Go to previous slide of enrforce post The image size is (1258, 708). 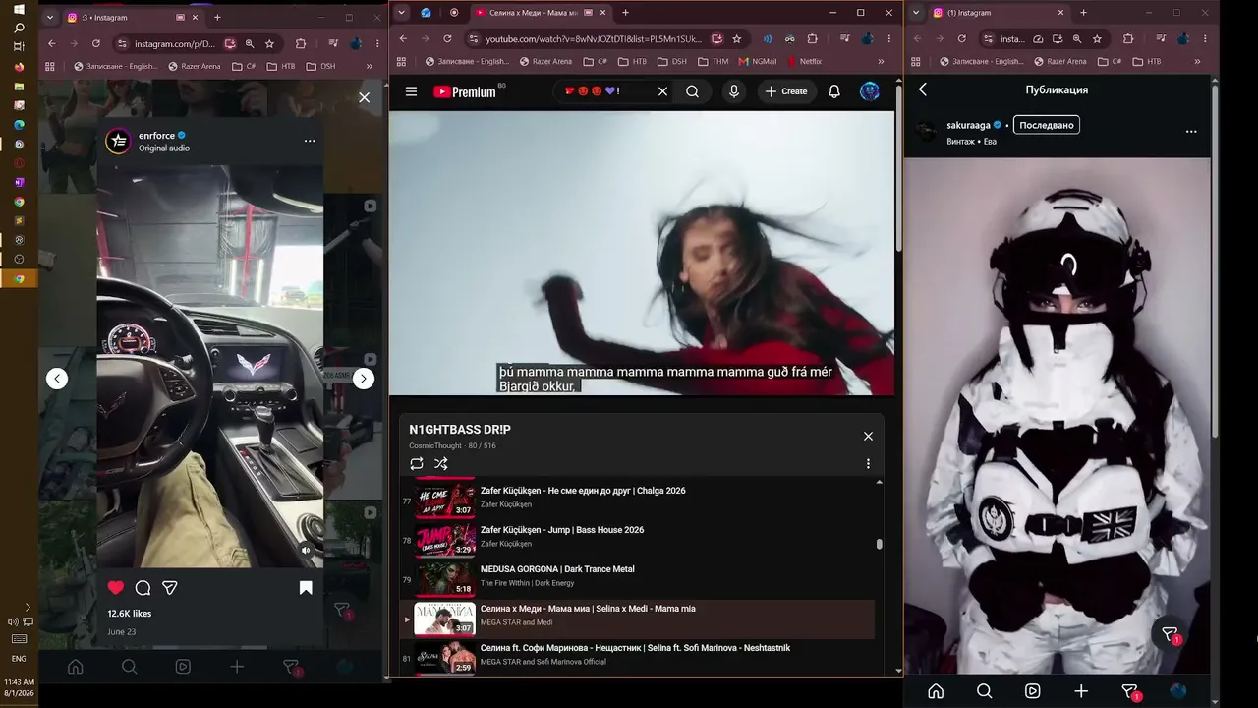(57, 379)
